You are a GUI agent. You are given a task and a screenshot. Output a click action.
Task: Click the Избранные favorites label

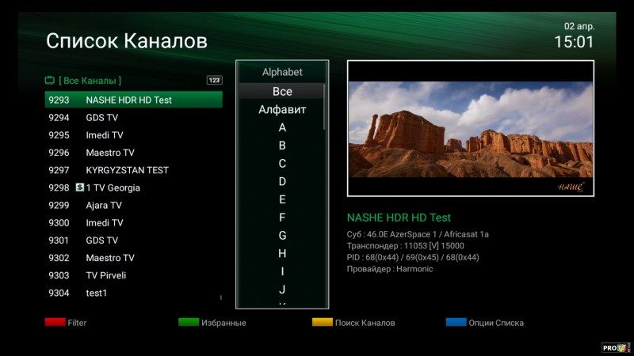223,323
